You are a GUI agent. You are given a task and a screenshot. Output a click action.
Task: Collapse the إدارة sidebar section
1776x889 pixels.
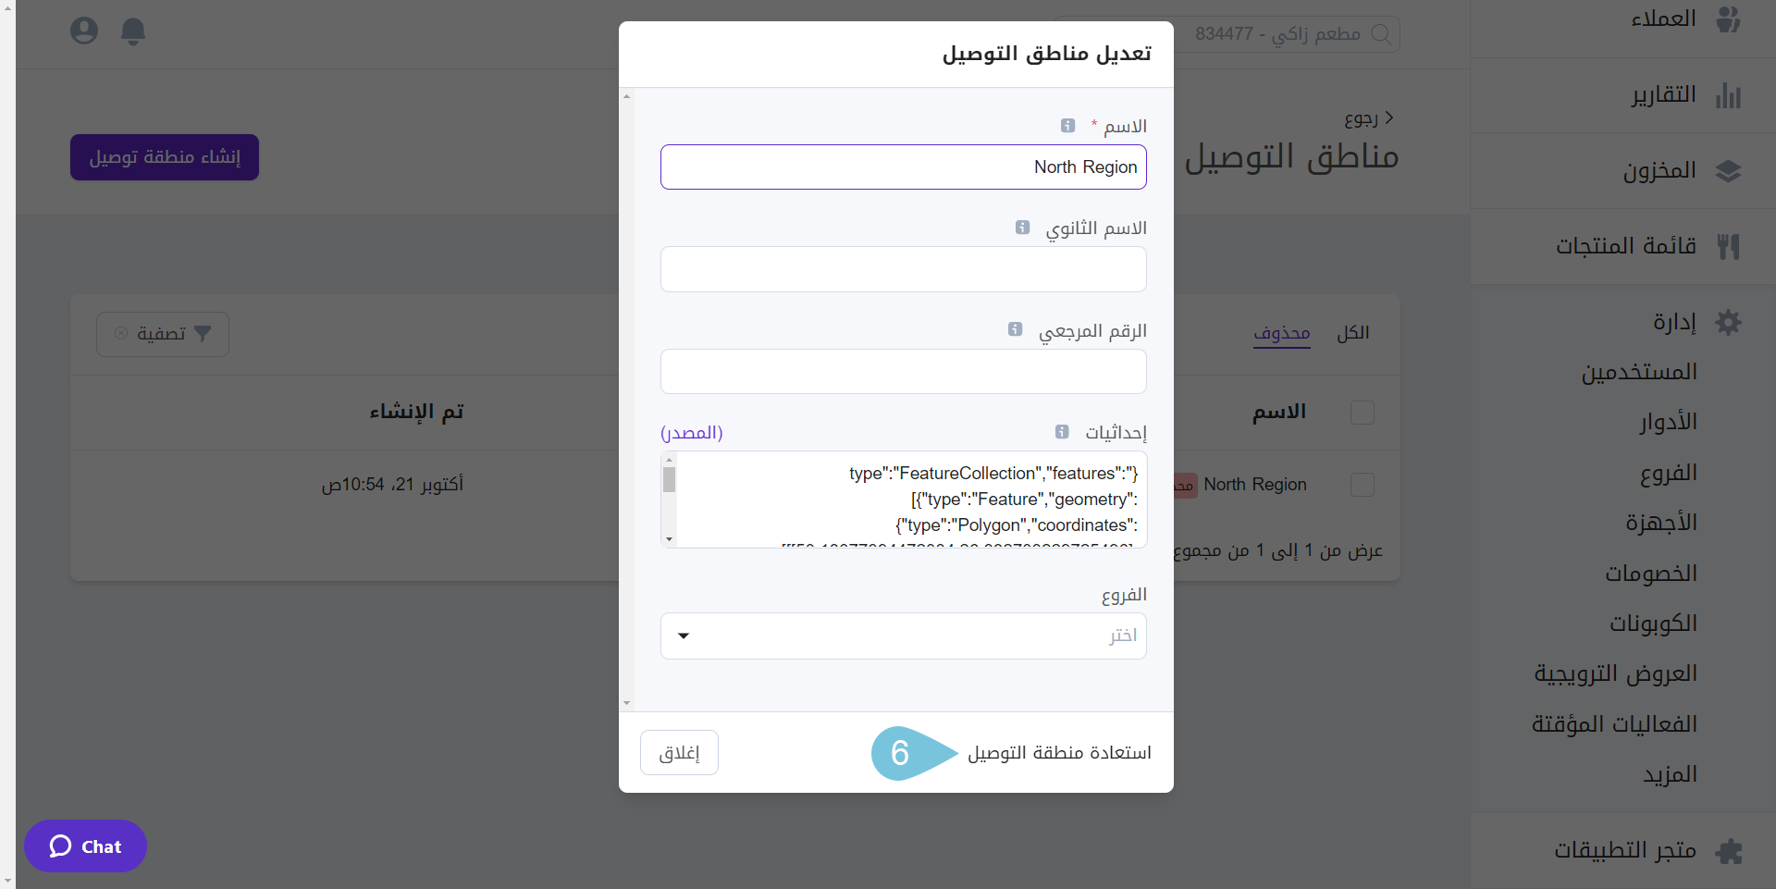point(1674,322)
